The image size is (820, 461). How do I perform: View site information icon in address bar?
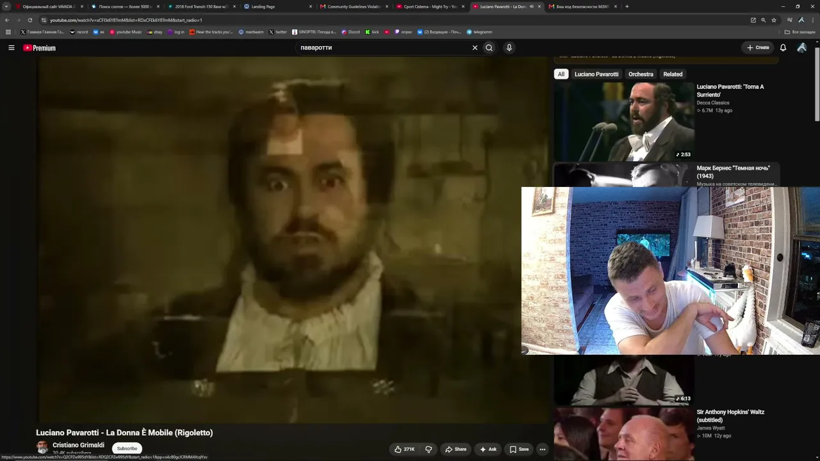coord(44,20)
